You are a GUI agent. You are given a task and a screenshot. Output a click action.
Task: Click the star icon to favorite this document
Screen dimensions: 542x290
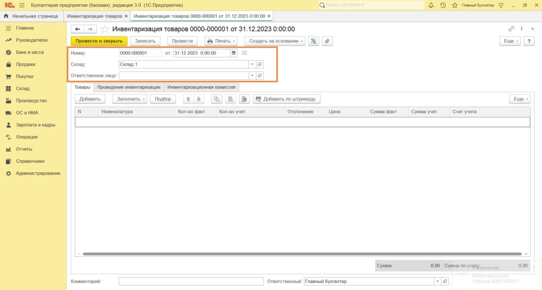click(105, 29)
